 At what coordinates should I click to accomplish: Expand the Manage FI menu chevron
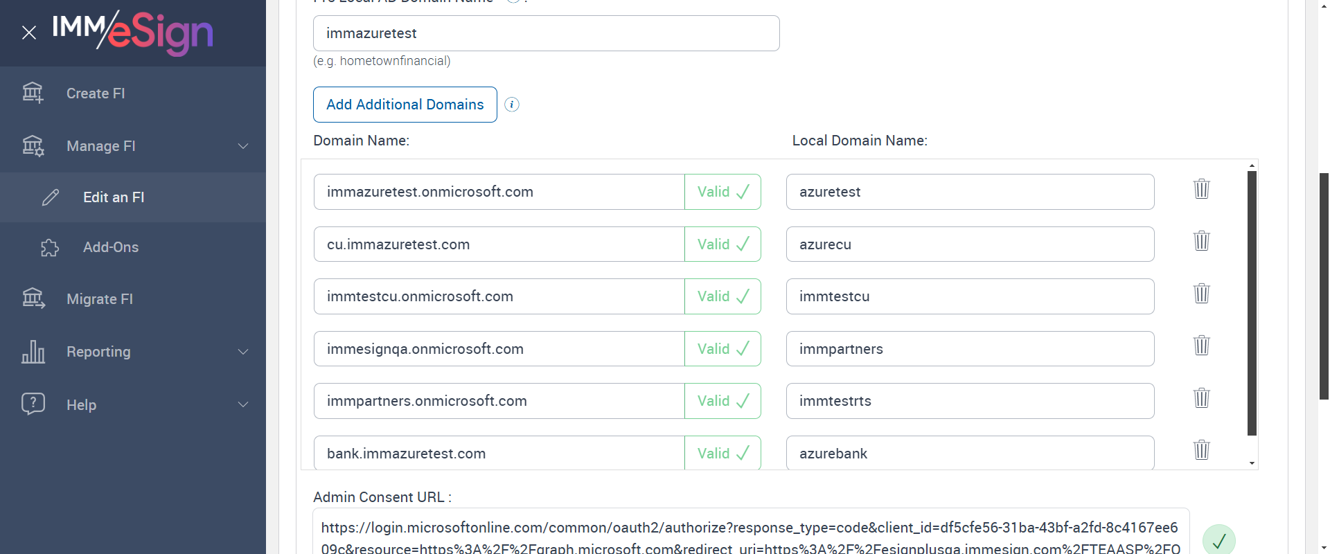243,146
